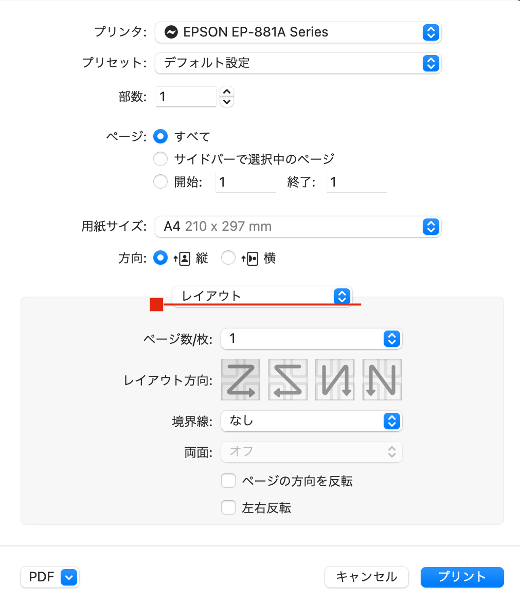Toggle the 左右反転 checkbox
520x604 pixels.
point(228,508)
